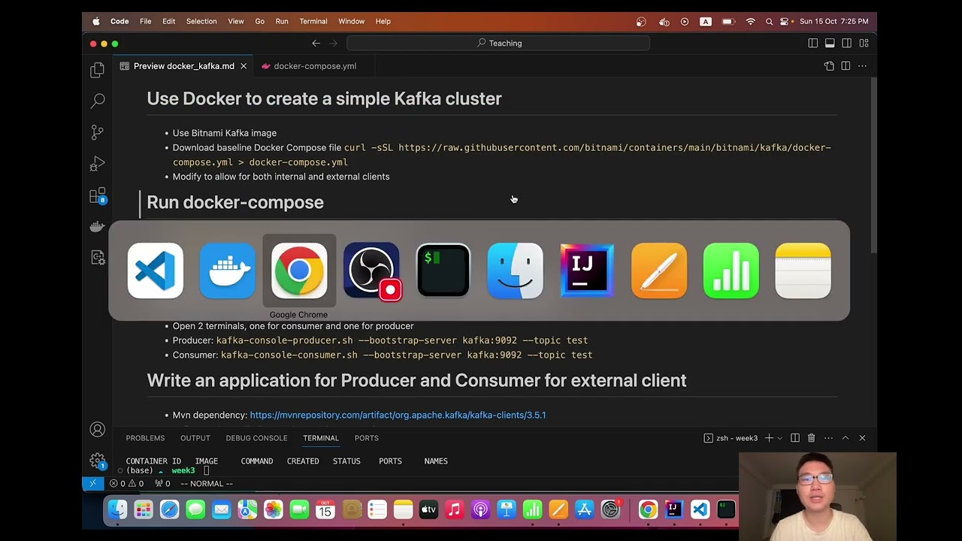Switch to the OUTPUT panel tab
Screen dimensions: 962x541
tap(195, 438)
